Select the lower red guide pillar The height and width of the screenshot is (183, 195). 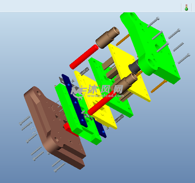pyautogui.click(x=102, y=103)
